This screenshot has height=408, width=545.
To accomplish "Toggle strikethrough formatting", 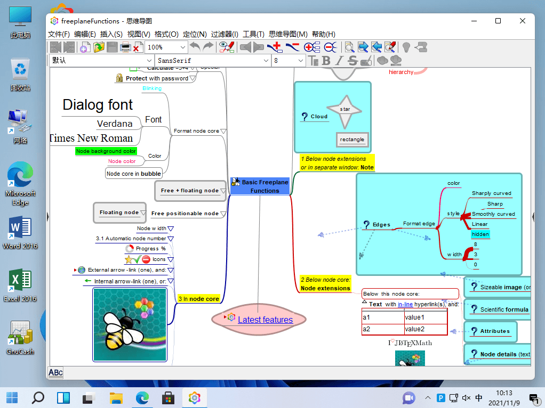I will pos(352,61).
